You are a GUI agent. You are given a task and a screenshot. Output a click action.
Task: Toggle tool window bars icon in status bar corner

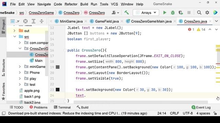coord(4,113)
